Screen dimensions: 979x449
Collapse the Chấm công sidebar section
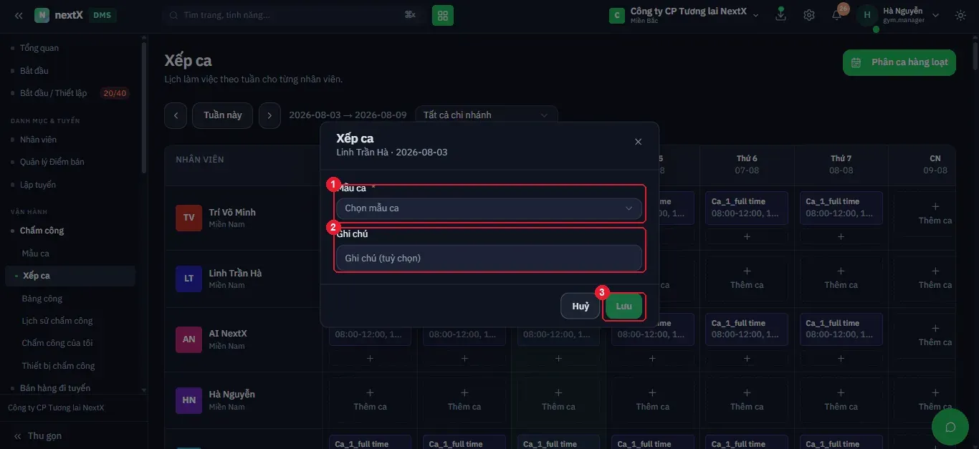(x=42, y=231)
